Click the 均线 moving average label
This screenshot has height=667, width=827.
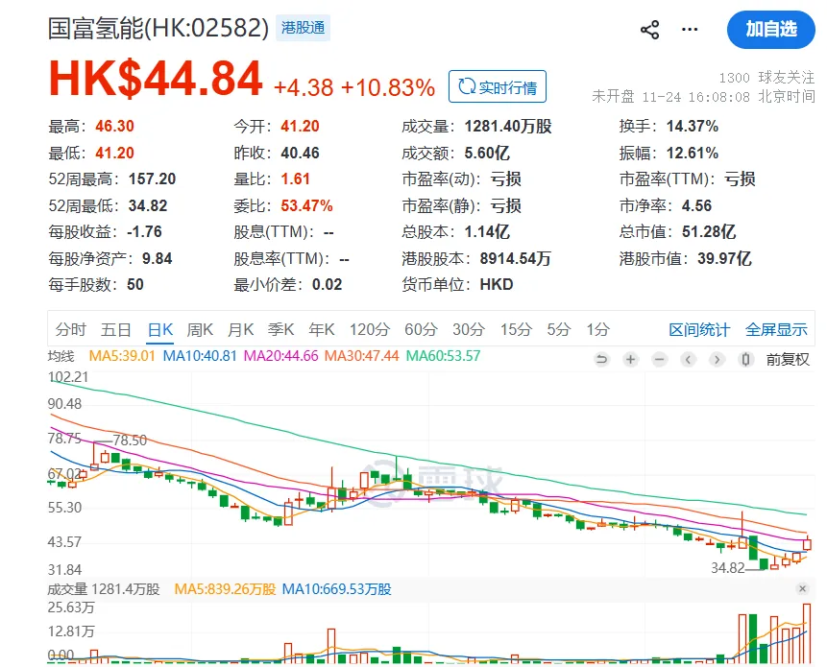coord(61,357)
